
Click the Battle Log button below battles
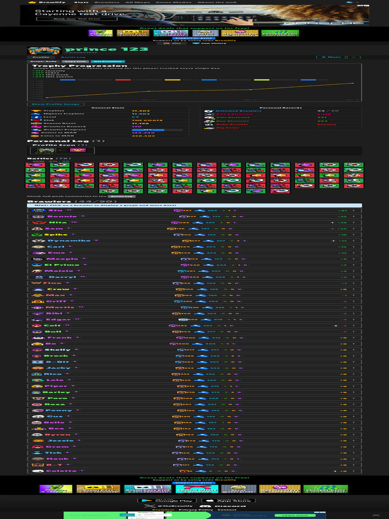pos(122,196)
